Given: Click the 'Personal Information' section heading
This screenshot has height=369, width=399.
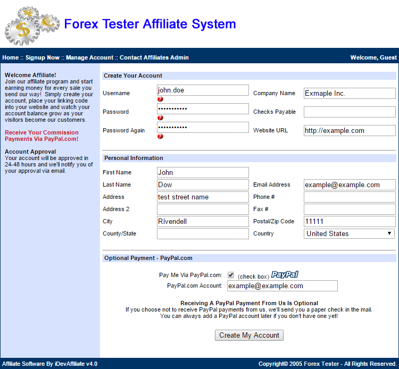Looking at the screenshot, I should 134,158.
